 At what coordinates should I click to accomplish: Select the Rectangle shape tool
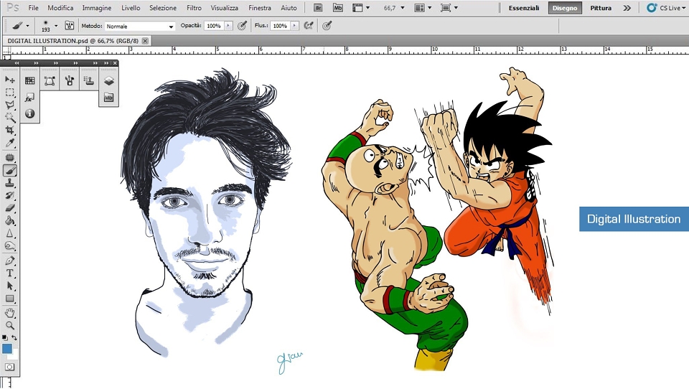9,299
